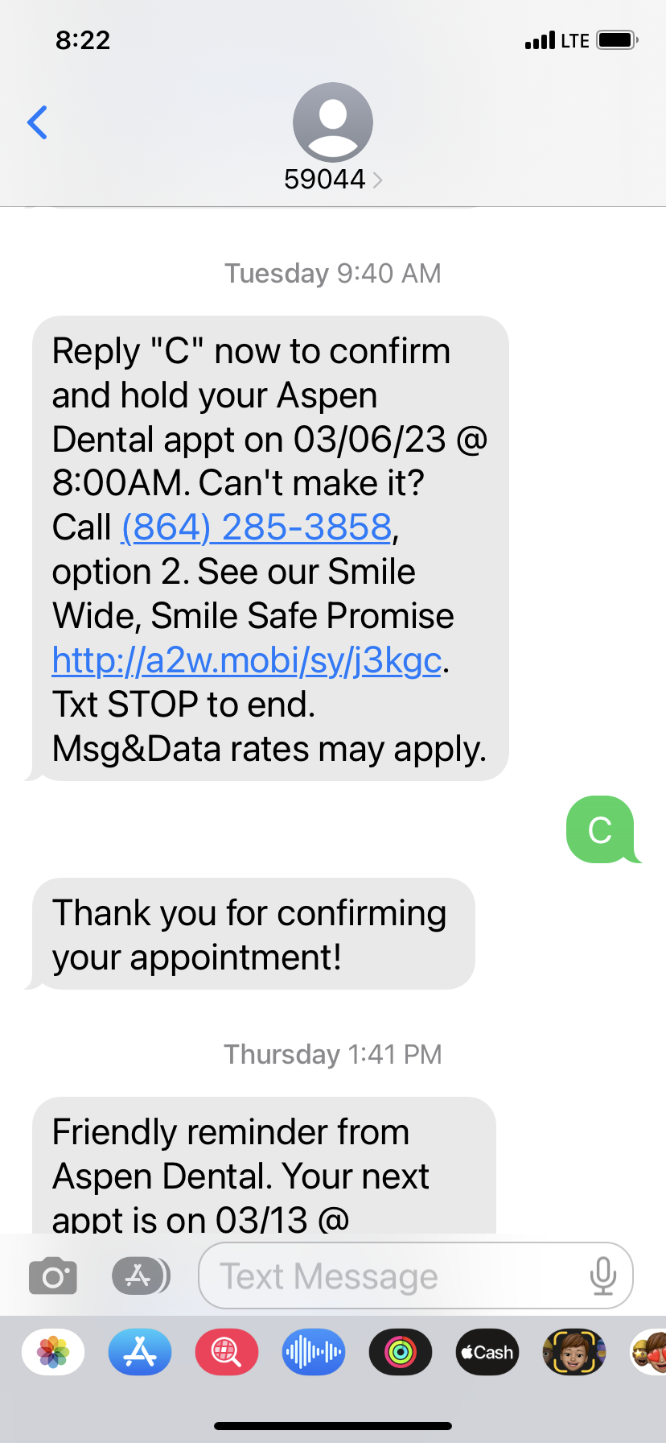The image size is (666, 1443).
Task: Open the Memoji app icon
Action: (574, 1352)
